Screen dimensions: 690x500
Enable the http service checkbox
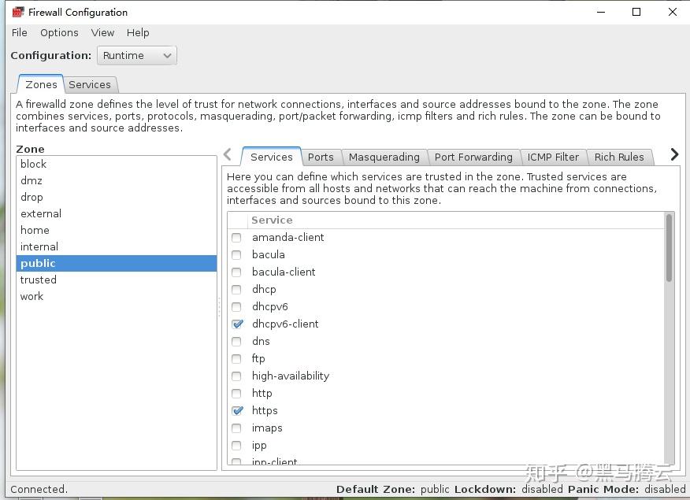[237, 394]
